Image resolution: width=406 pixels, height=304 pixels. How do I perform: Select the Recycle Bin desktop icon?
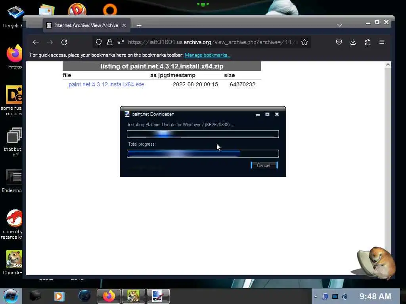point(13,17)
